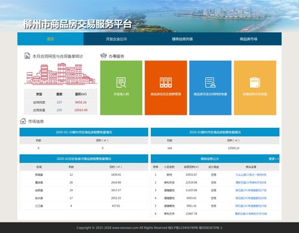
Task: Click the county area value 3017.27
Action: (x=116, y=190)
